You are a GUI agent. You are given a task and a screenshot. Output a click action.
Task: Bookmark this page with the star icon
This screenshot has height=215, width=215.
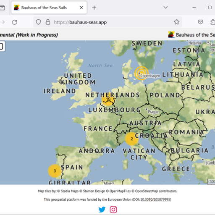[176, 22]
